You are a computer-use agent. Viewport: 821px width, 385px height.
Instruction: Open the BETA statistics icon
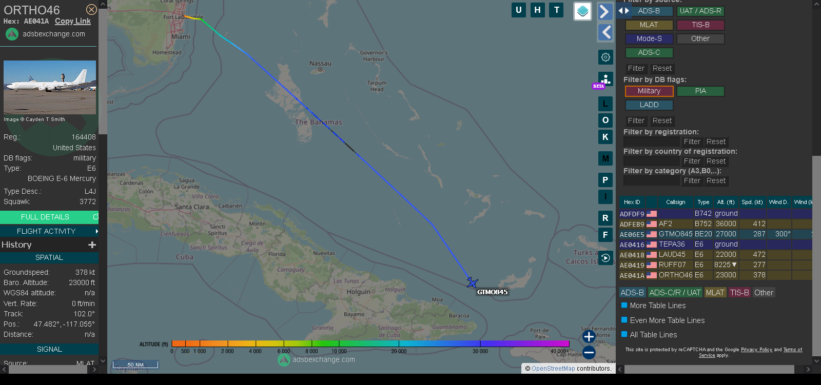coord(605,80)
